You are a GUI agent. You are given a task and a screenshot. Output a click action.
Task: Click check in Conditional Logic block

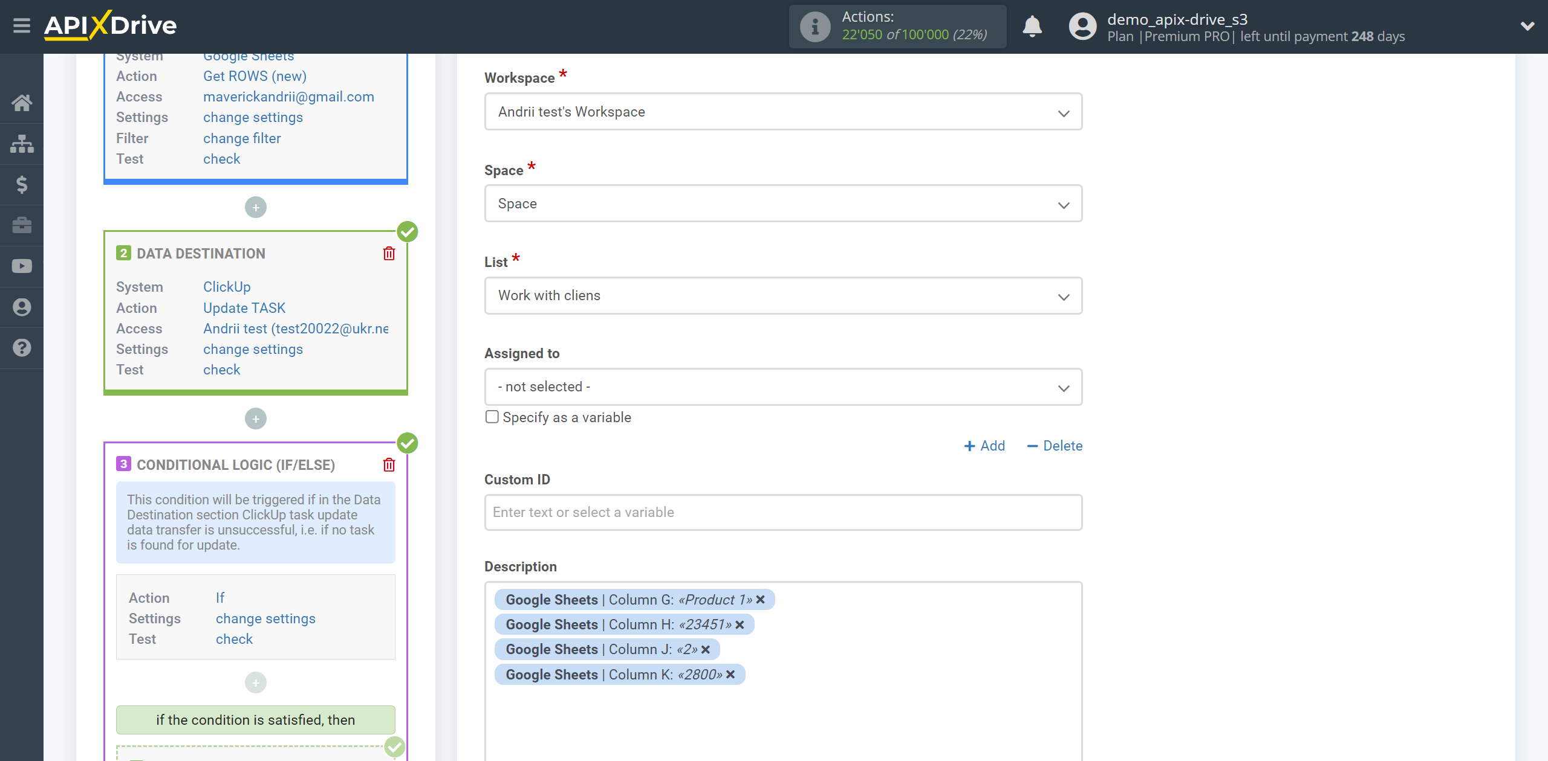[x=234, y=639]
